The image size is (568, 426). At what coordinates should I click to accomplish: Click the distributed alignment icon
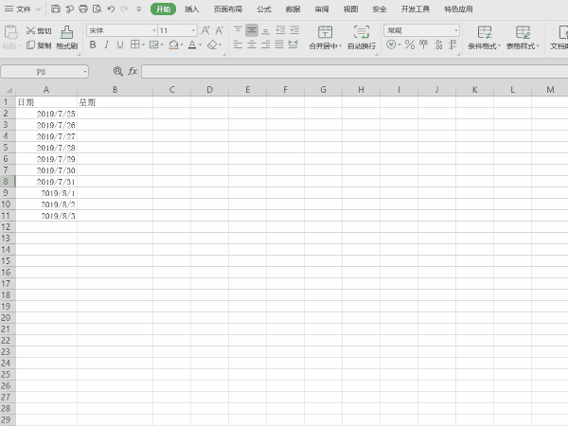[x=293, y=44]
